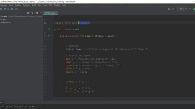Click the '//Objects' comment
The width and height of the screenshot is (195, 109).
72,46
